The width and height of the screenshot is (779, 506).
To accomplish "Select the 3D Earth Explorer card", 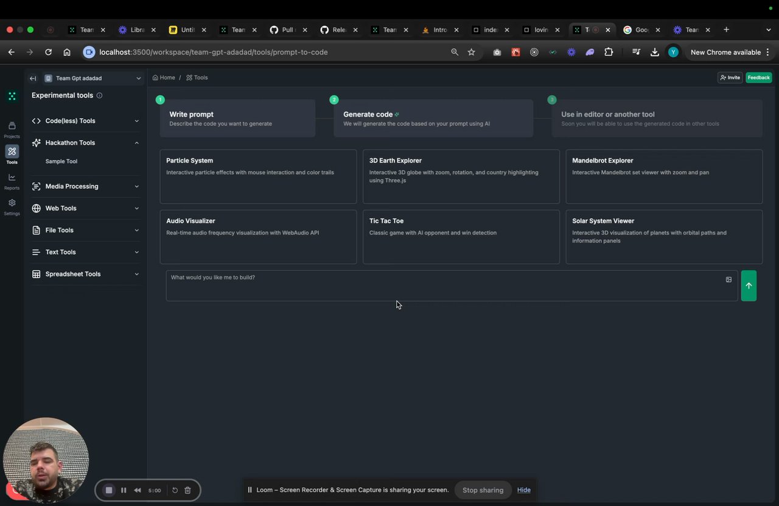I will point(461,177).
